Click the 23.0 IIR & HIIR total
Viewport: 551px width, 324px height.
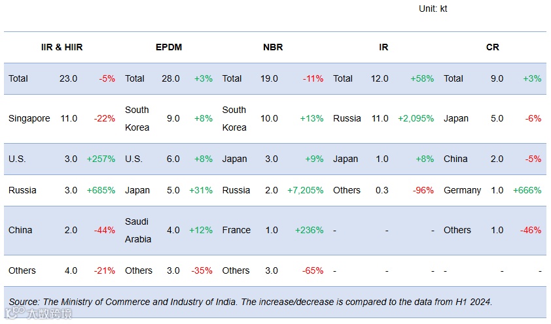coord(68,78)
